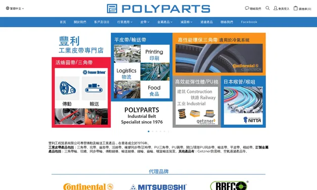This screenshot has width=317, height=190.
Task: Click the chat bubble 聯絡我們 link in header
Action: [x=253, y=8]
